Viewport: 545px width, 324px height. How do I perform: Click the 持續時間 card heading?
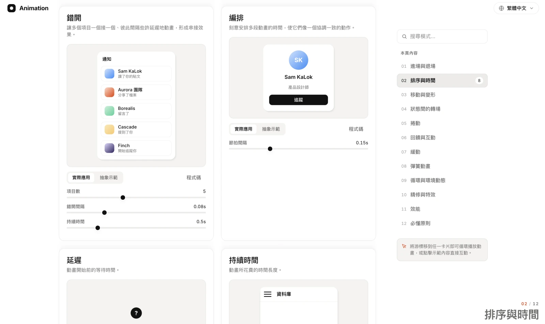tap(244, 260)
